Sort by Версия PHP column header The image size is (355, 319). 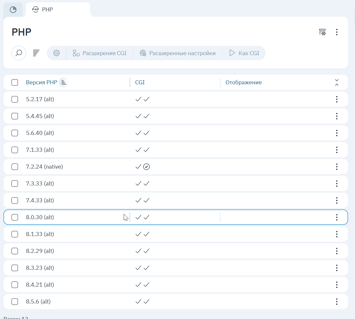click(41, 82)
